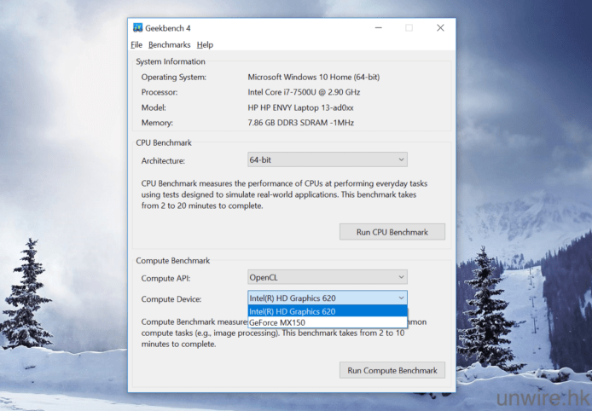Screen dimensions: 592x411
Task: Click the Geekbench app icon in title bar
Action: click(x=137, y=27)
